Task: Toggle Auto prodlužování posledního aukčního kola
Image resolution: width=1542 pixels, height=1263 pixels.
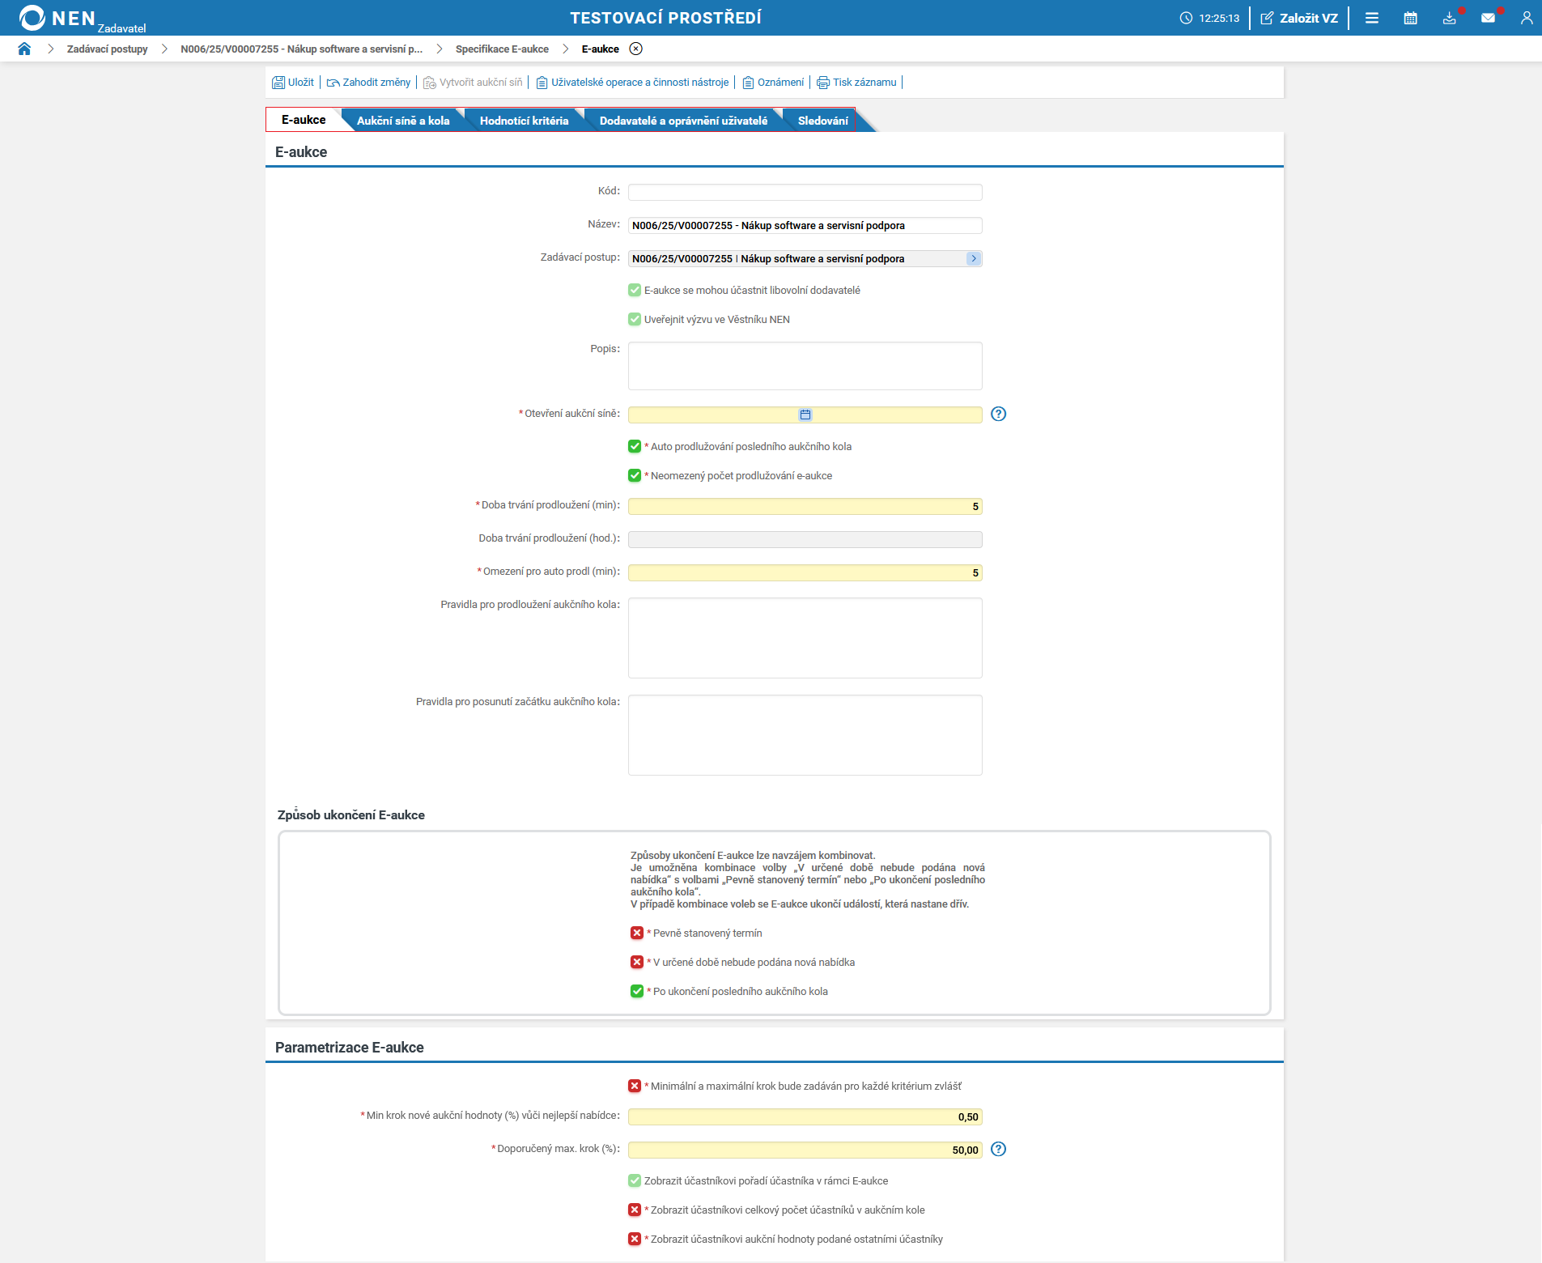Action: point(635,446)
